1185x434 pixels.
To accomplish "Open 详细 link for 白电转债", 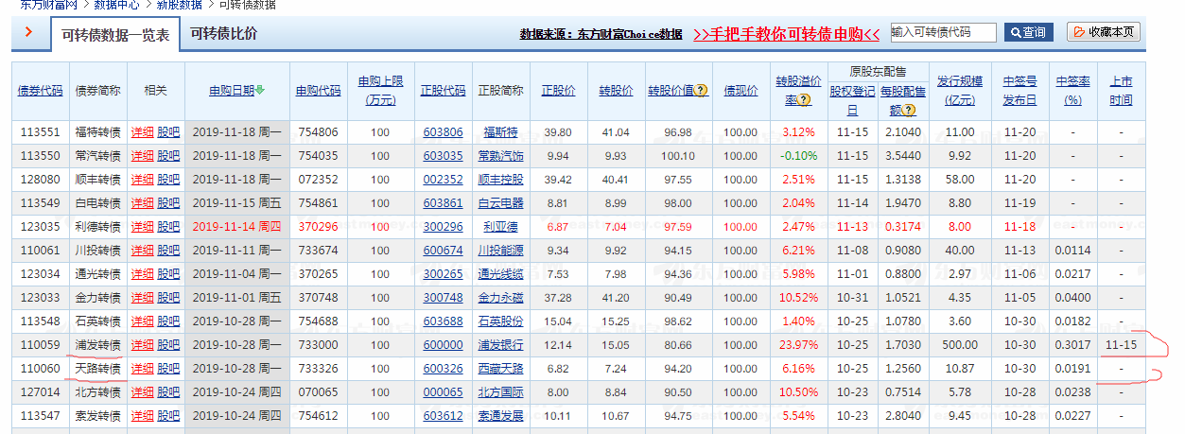I will pos(142,203).
